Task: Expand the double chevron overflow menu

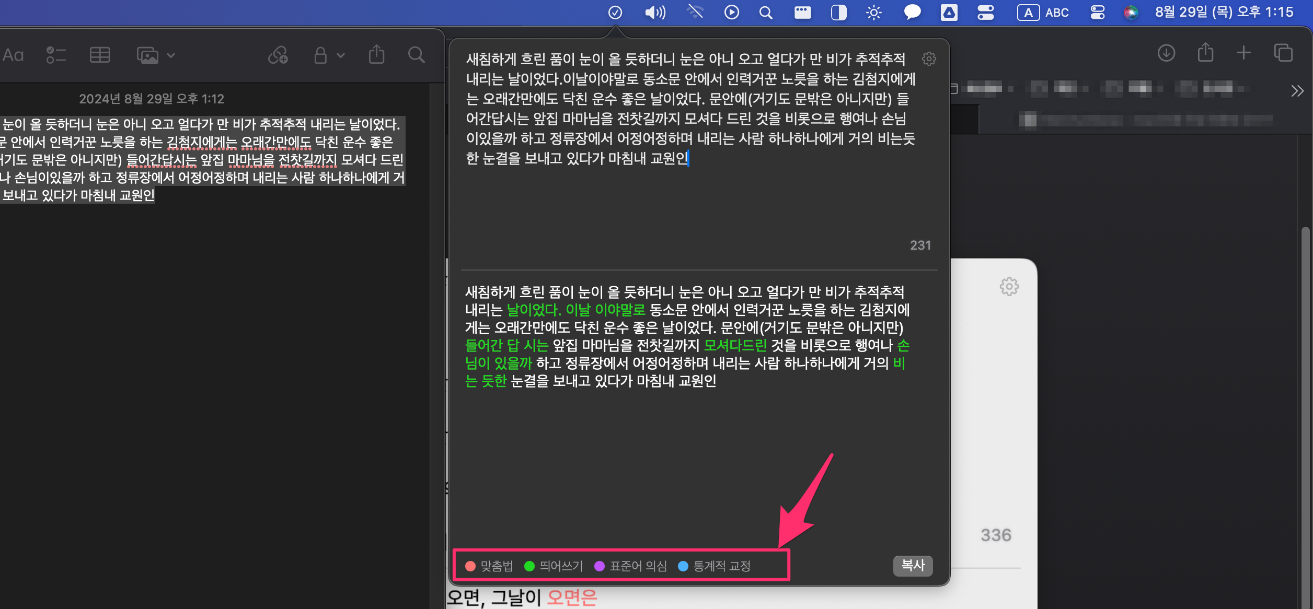Action: coord(1297,91)
